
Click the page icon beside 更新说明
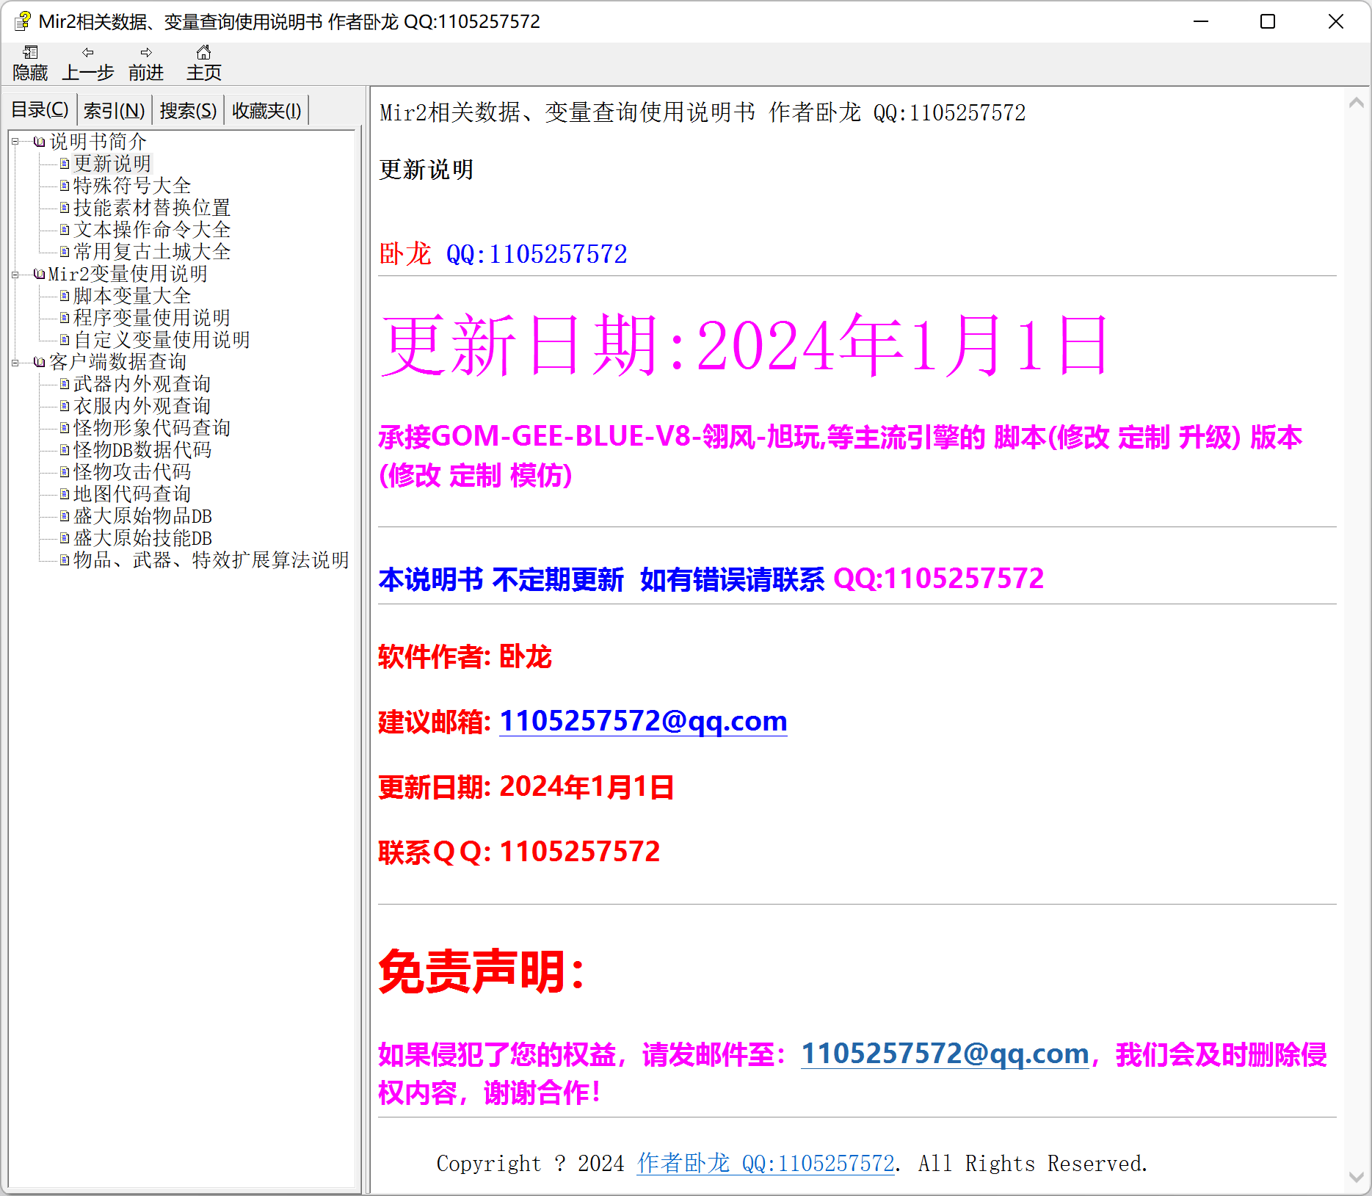pyautogui.click(x=65, y=164)
